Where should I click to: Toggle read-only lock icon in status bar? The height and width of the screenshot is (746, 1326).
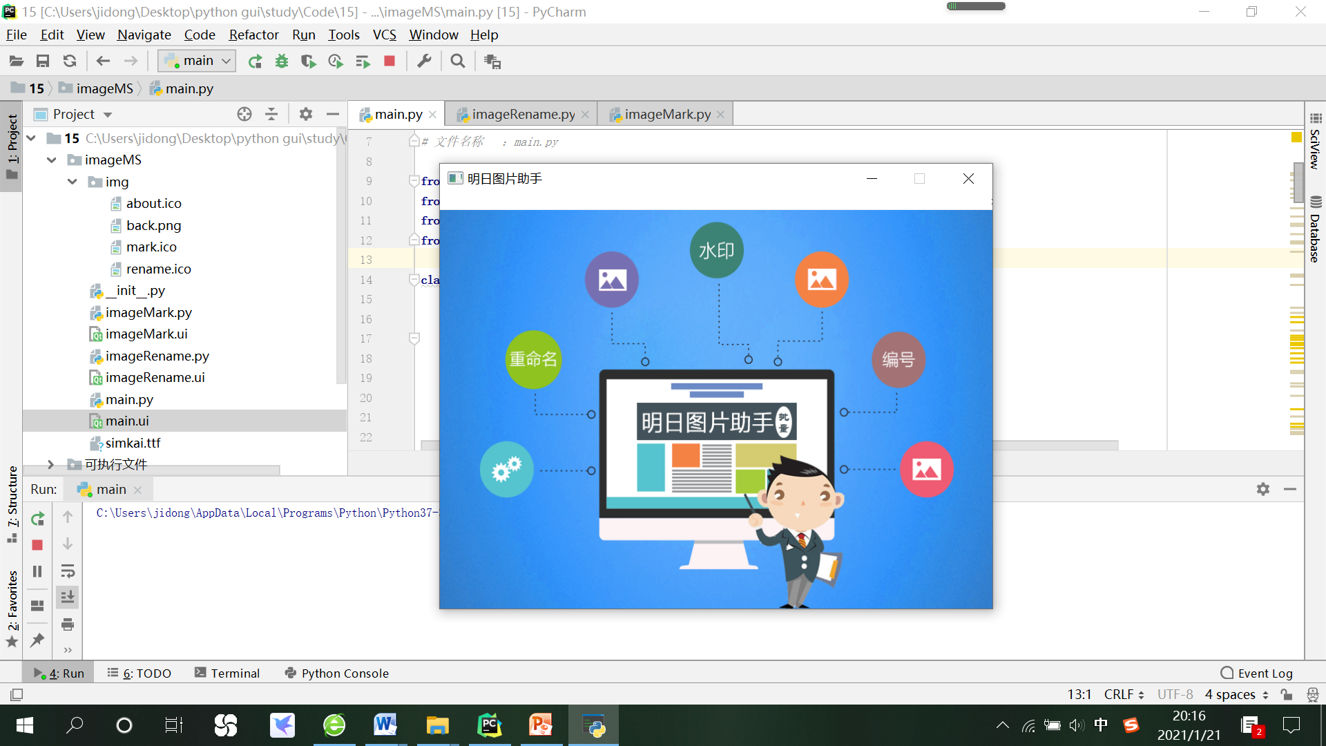[x=1286, y=694]
